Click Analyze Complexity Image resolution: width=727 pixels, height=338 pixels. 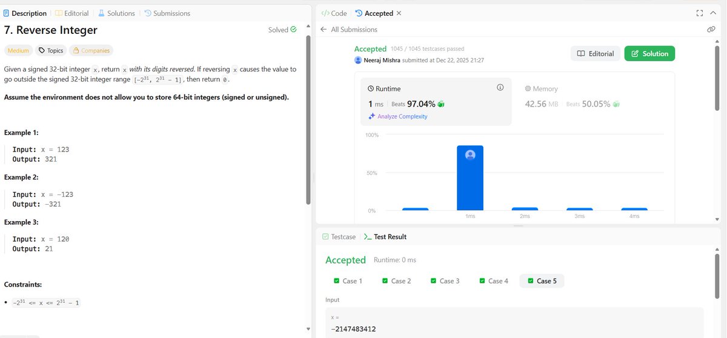pyautogui.click(x=397, y=116)
